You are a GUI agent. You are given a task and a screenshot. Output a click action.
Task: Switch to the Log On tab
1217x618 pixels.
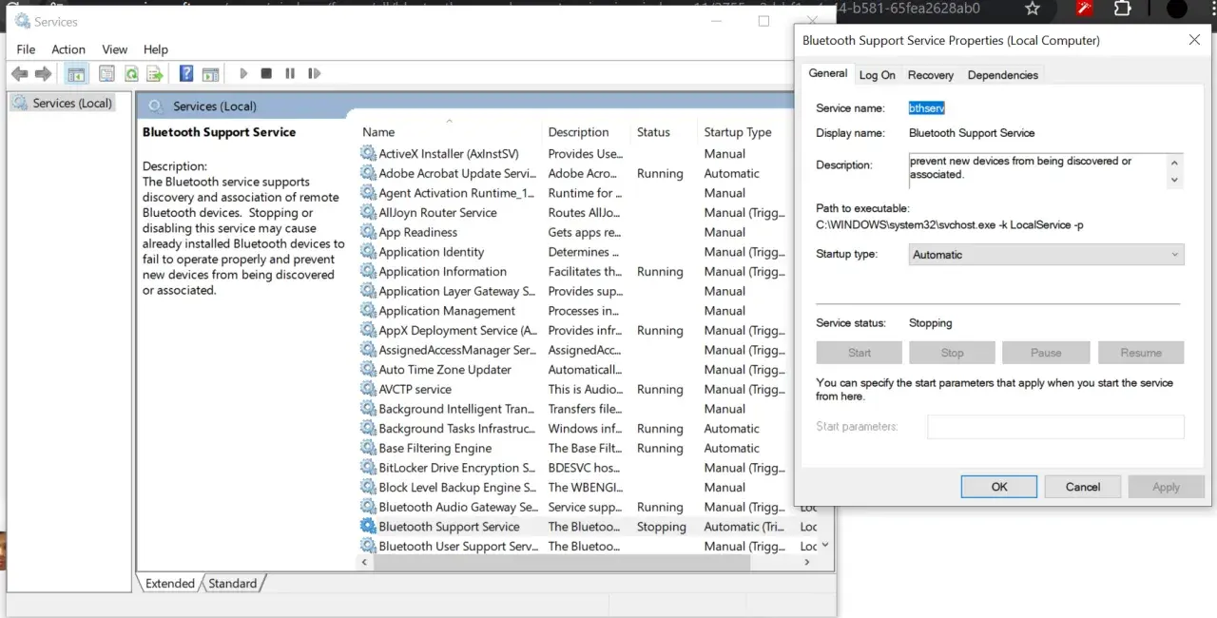[x=877, y=75]
